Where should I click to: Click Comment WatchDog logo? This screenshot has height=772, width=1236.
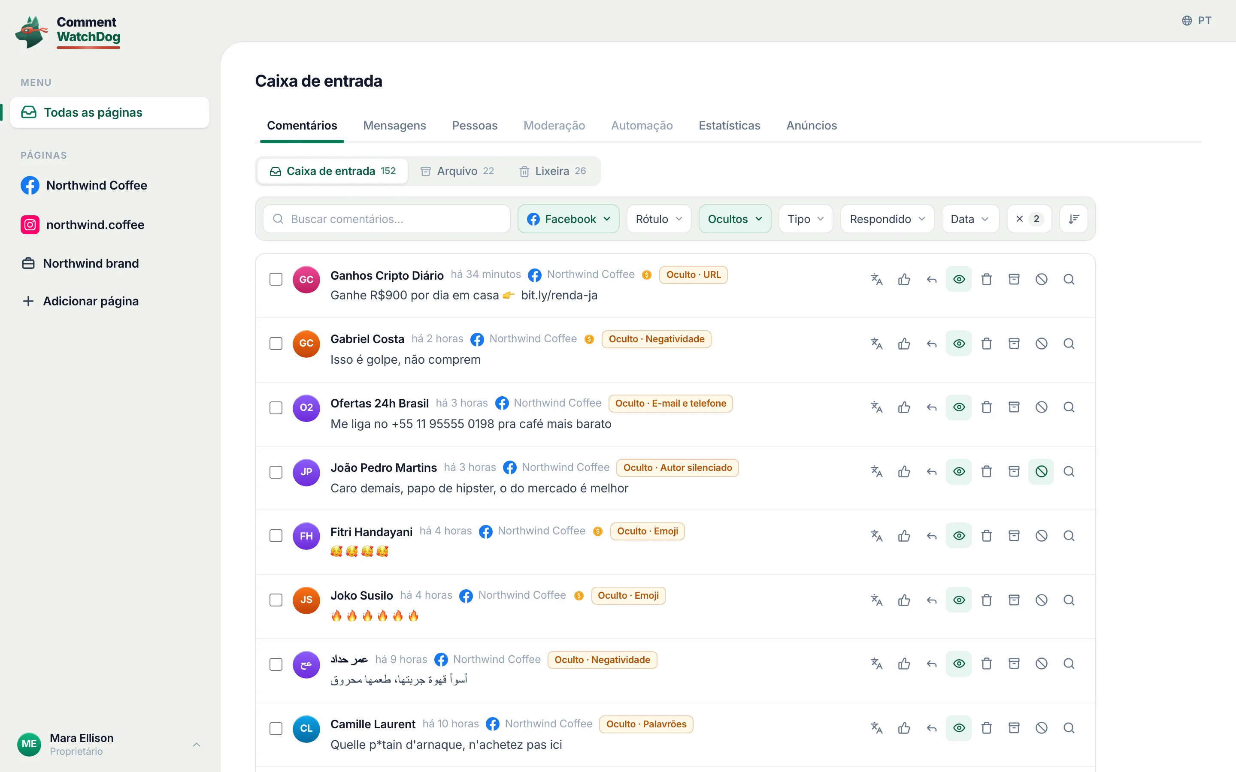(68, 32)
